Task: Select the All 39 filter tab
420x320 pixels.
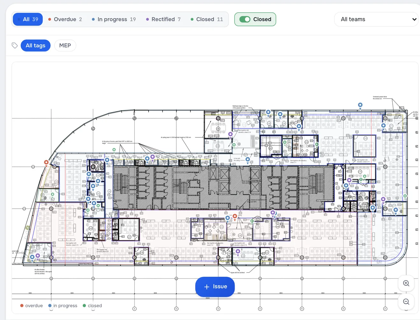Action: coord(28,19)
